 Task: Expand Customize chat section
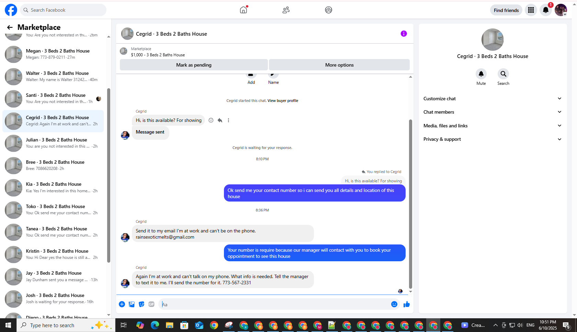coord(493,99)
